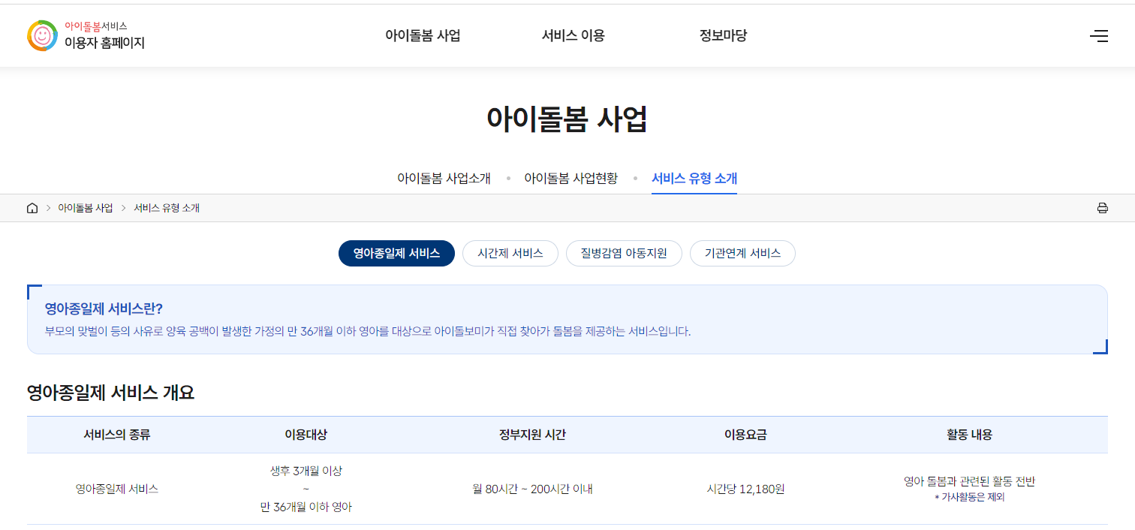Viewport: 1135px width, 530px height.
Task: Click 아이돌봄 사업 in the breadcrumb trail
Action: click(86, 207)
